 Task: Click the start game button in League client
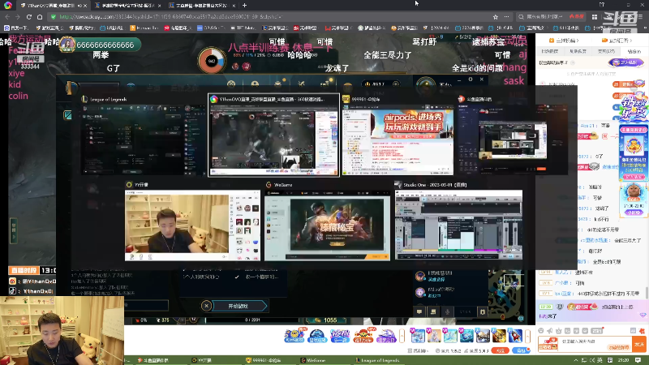click(x=239, y=306)
